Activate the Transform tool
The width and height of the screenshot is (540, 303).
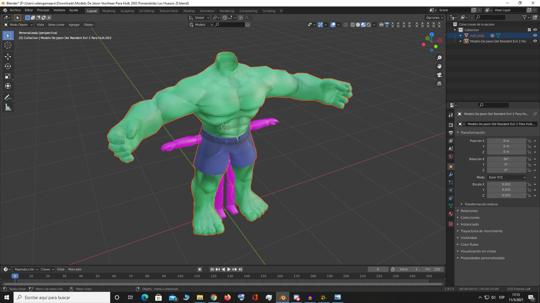click(x=8, y=86)
